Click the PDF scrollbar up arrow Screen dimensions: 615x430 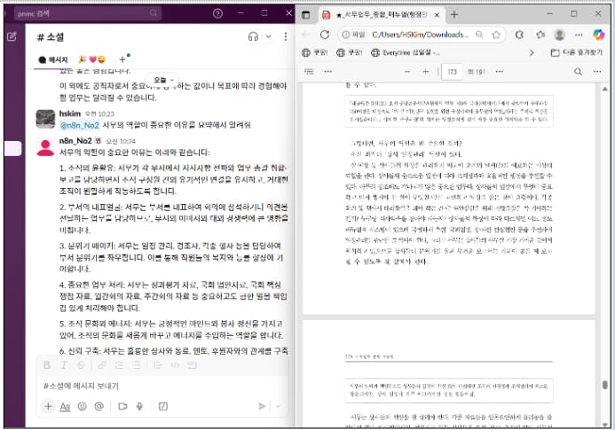[x=605, y=89]
